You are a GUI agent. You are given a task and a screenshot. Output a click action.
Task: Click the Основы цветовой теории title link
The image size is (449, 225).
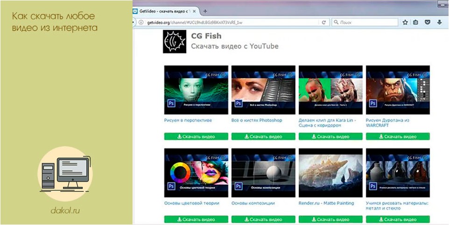point(192,203)
